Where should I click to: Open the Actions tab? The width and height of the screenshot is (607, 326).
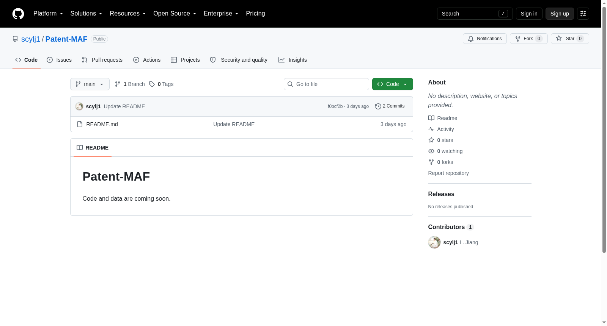pos(147,60)
